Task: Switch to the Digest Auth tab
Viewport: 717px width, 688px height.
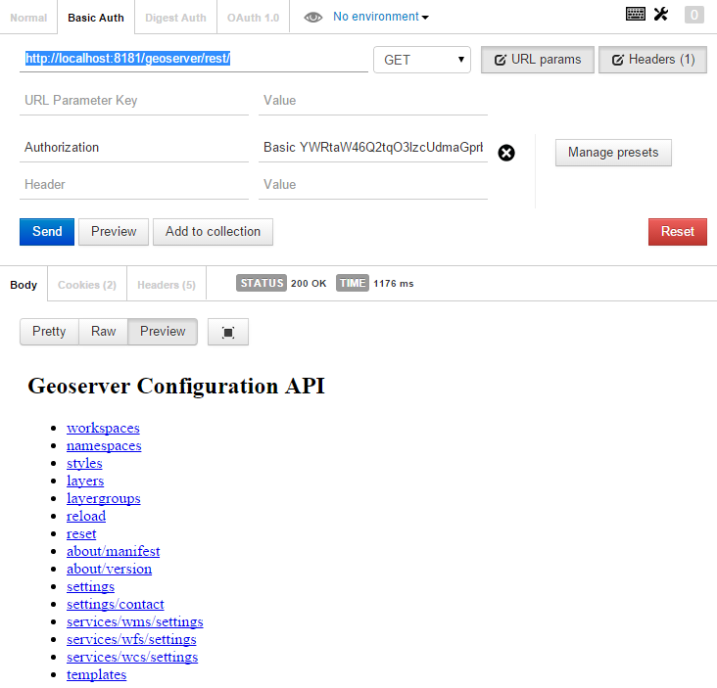Action: (x=175, y=18)
